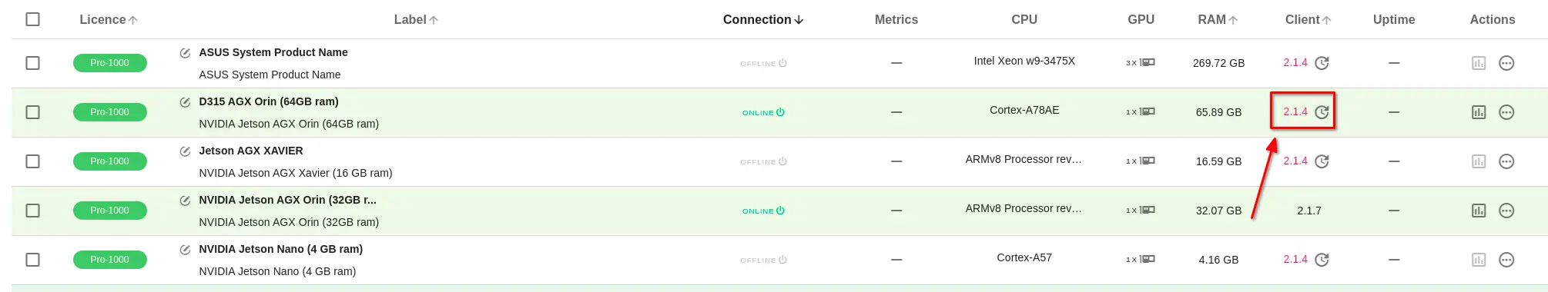Sort devices by the RAM column header
The image size is (1548, 292).
tap(1218, 20)
